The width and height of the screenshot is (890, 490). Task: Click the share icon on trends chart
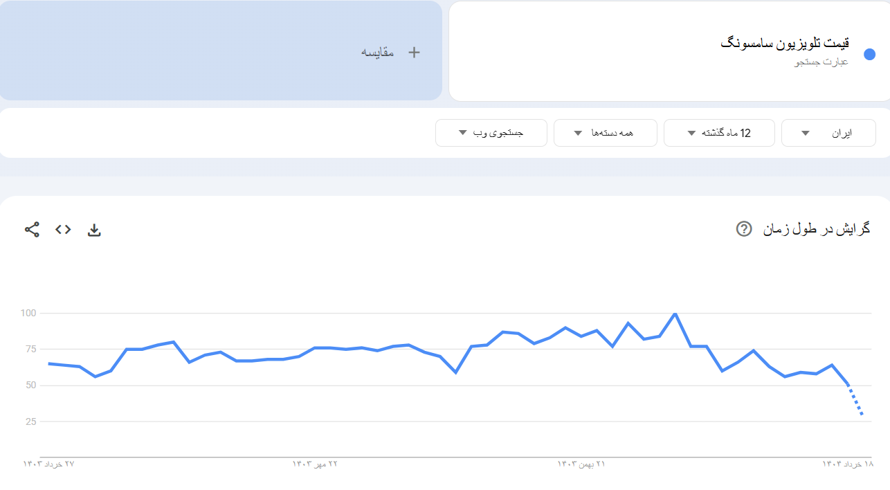32,230
